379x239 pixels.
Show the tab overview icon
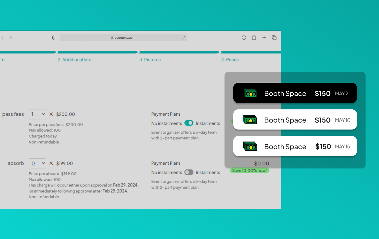coord(274,38)
